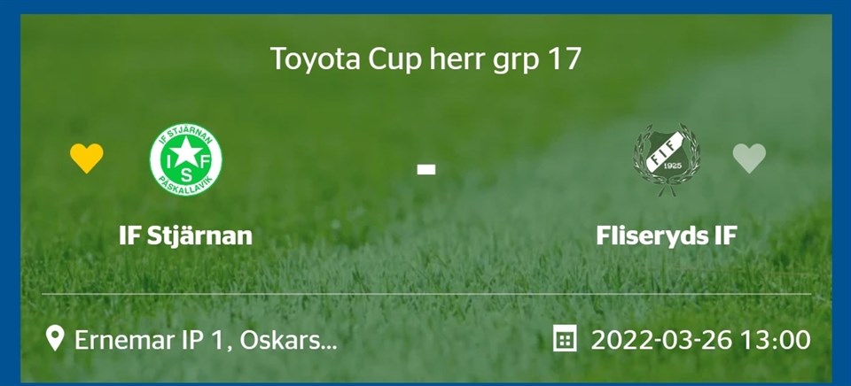851x386 pixels.
Task: Tap the location pin icon
Action: point(55,339)
